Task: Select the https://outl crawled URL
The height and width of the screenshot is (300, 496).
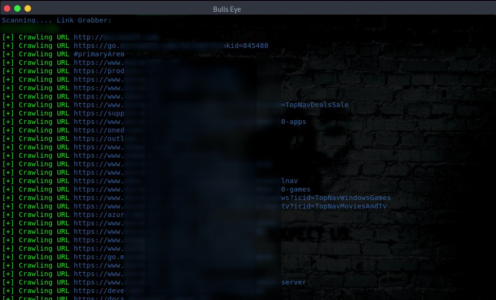Action: point(99,138)
